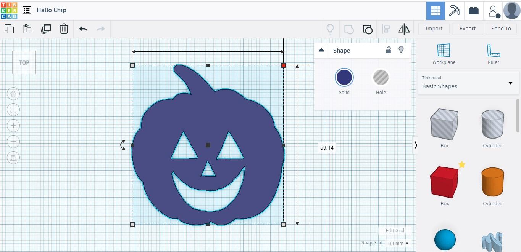
Task: Click the Edit Grid button
Action: point(395,230)
